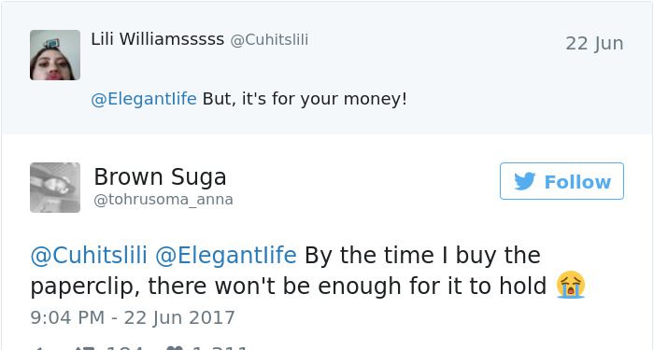Viewport: 654px width, 350px height.
Task: Follow the Brown Suga account
Action: click(x=562, y=181)
